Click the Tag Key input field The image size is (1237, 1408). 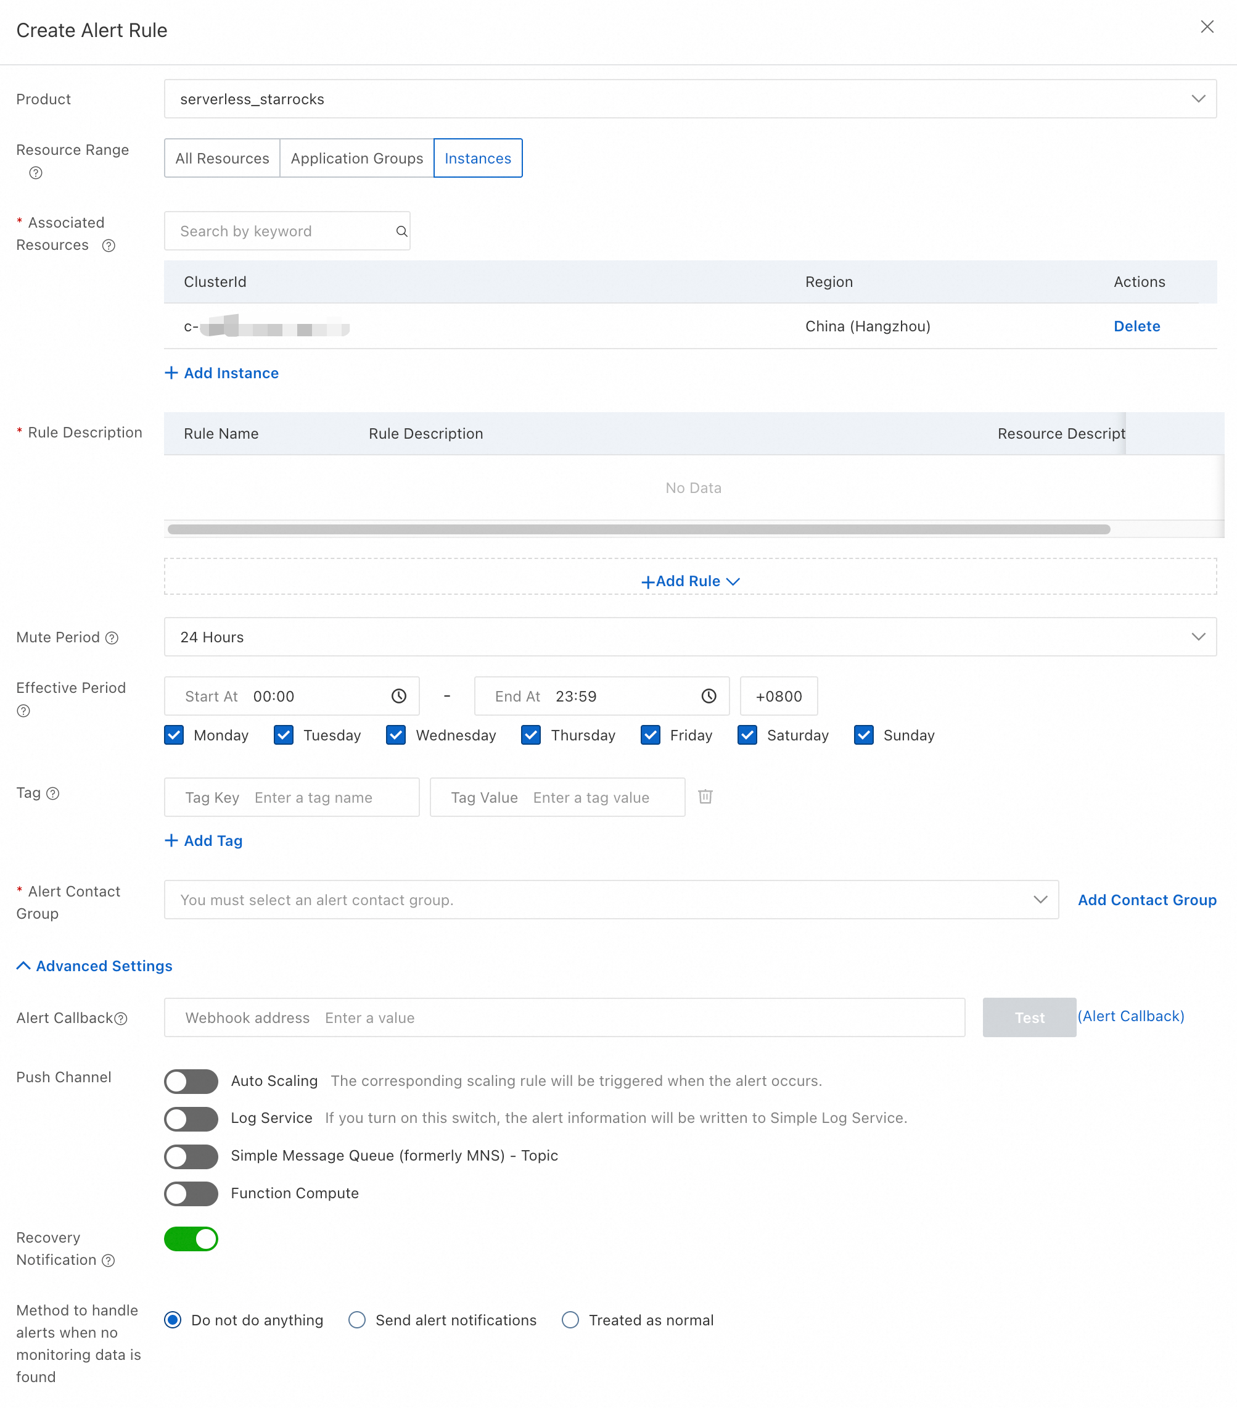click(x=292, y=798)
